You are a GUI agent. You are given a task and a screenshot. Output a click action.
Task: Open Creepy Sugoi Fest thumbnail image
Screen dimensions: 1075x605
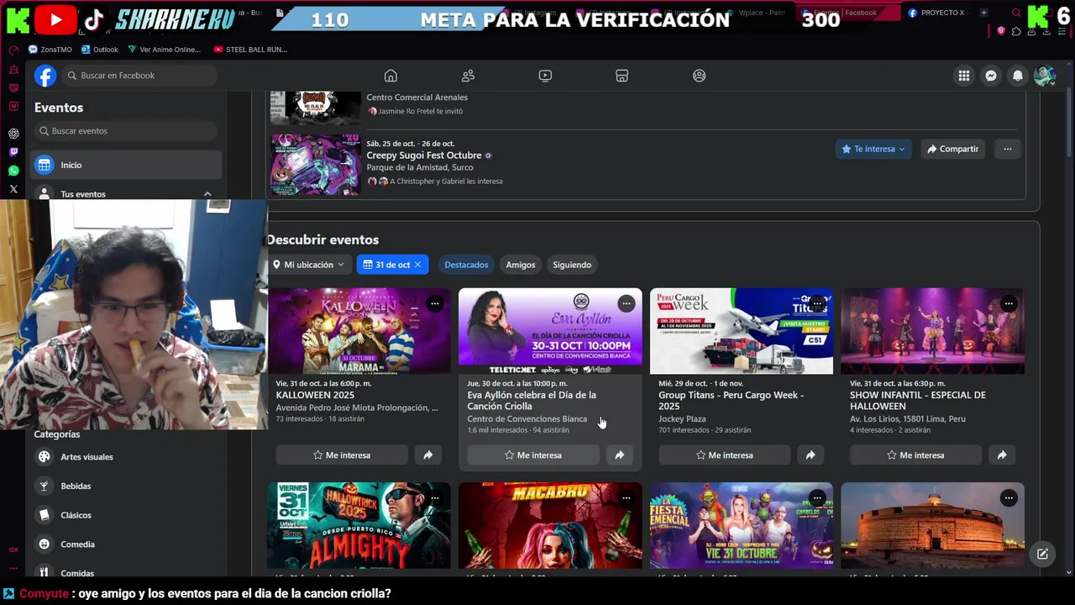(315, 165)
